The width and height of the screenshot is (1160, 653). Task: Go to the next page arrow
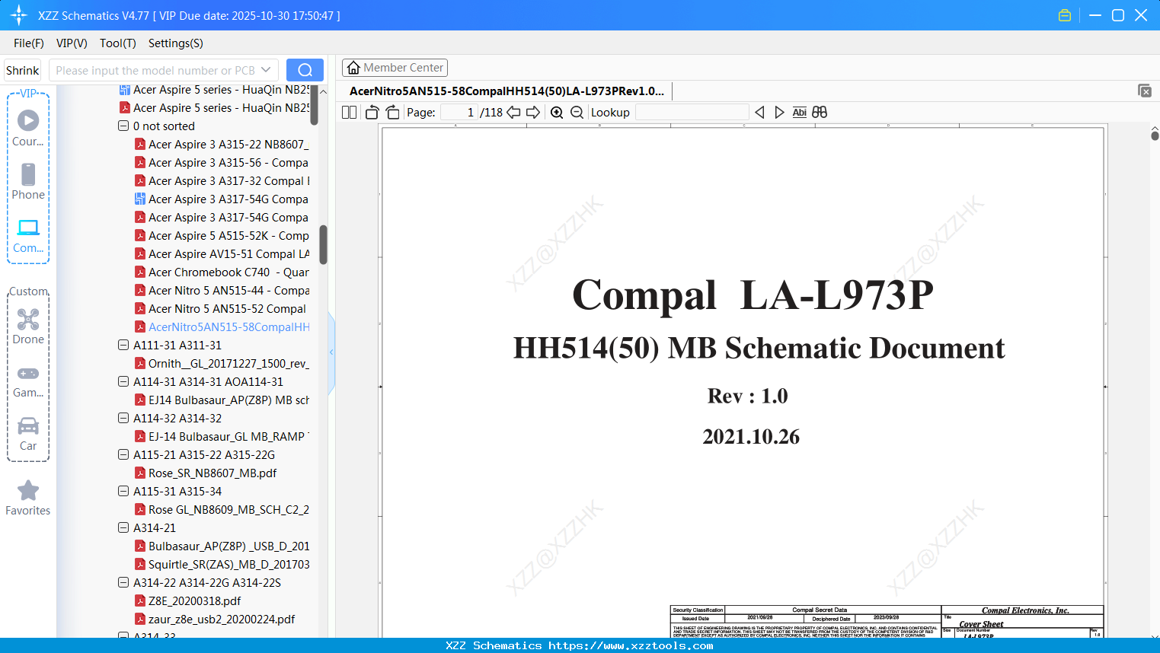(x=533, y=113)
